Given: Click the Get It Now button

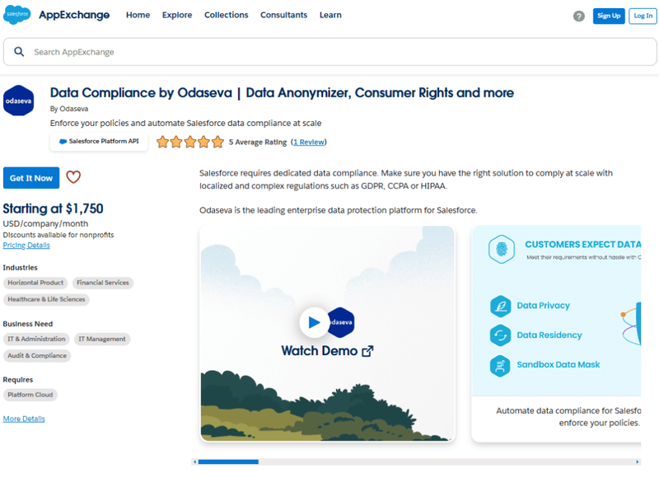Looking at the screenshot, I should click(31, 178).
